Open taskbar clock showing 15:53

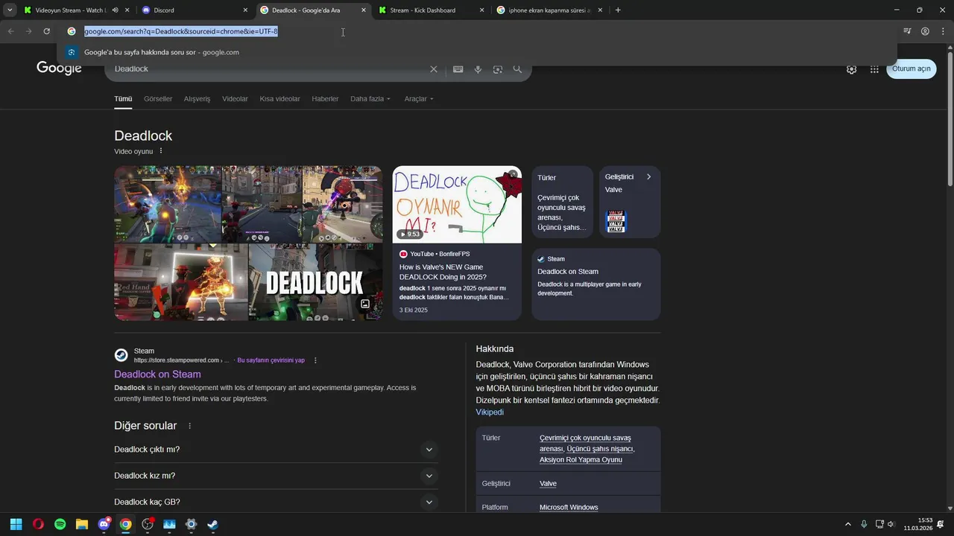[x=918, y=524]
